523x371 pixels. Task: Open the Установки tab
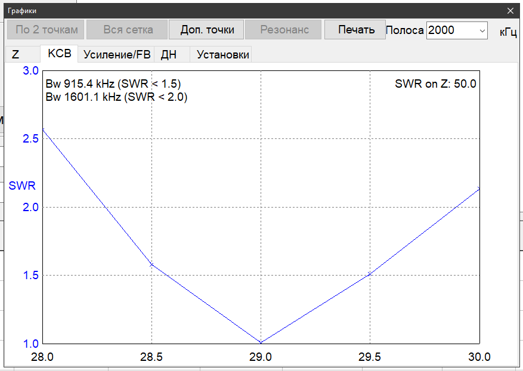pos(222,54)
